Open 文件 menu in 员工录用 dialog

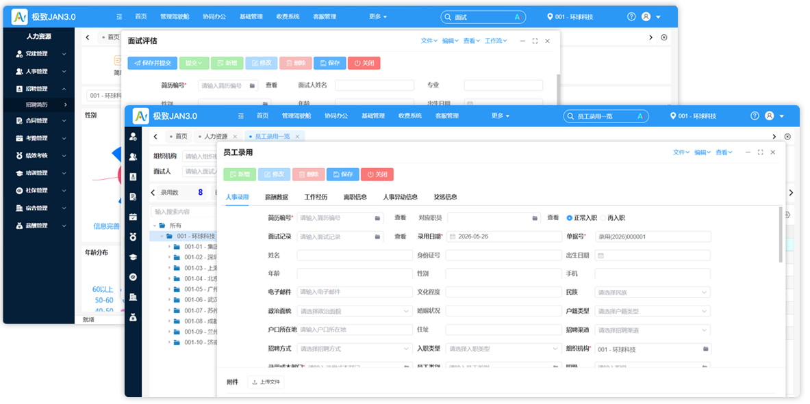[x=681, y=152]
